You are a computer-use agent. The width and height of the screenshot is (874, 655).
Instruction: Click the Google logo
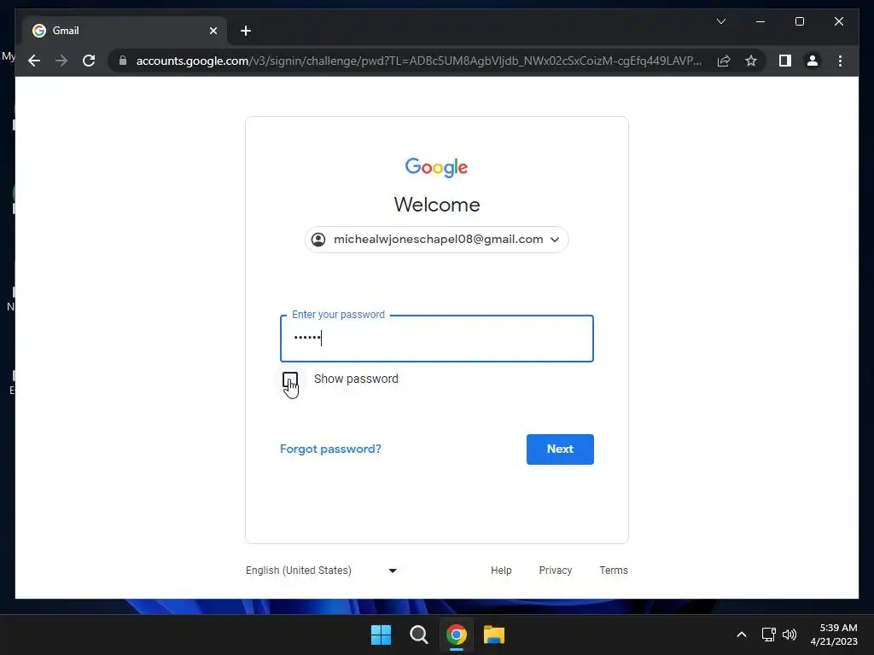coord(436,167)
